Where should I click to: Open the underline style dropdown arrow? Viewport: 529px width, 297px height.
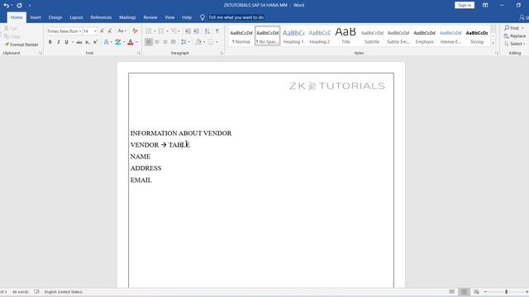pyautogui.click(x=73, y=42)
